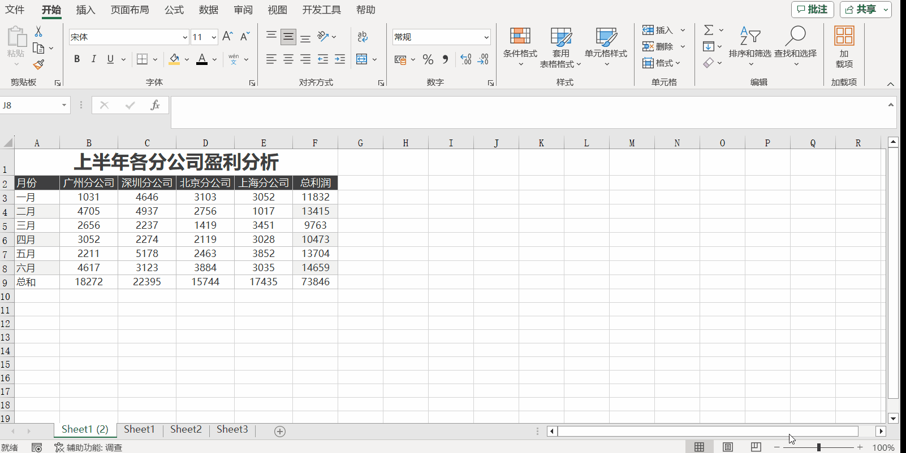Click the Format Painter brush icon

coord(38,64)
